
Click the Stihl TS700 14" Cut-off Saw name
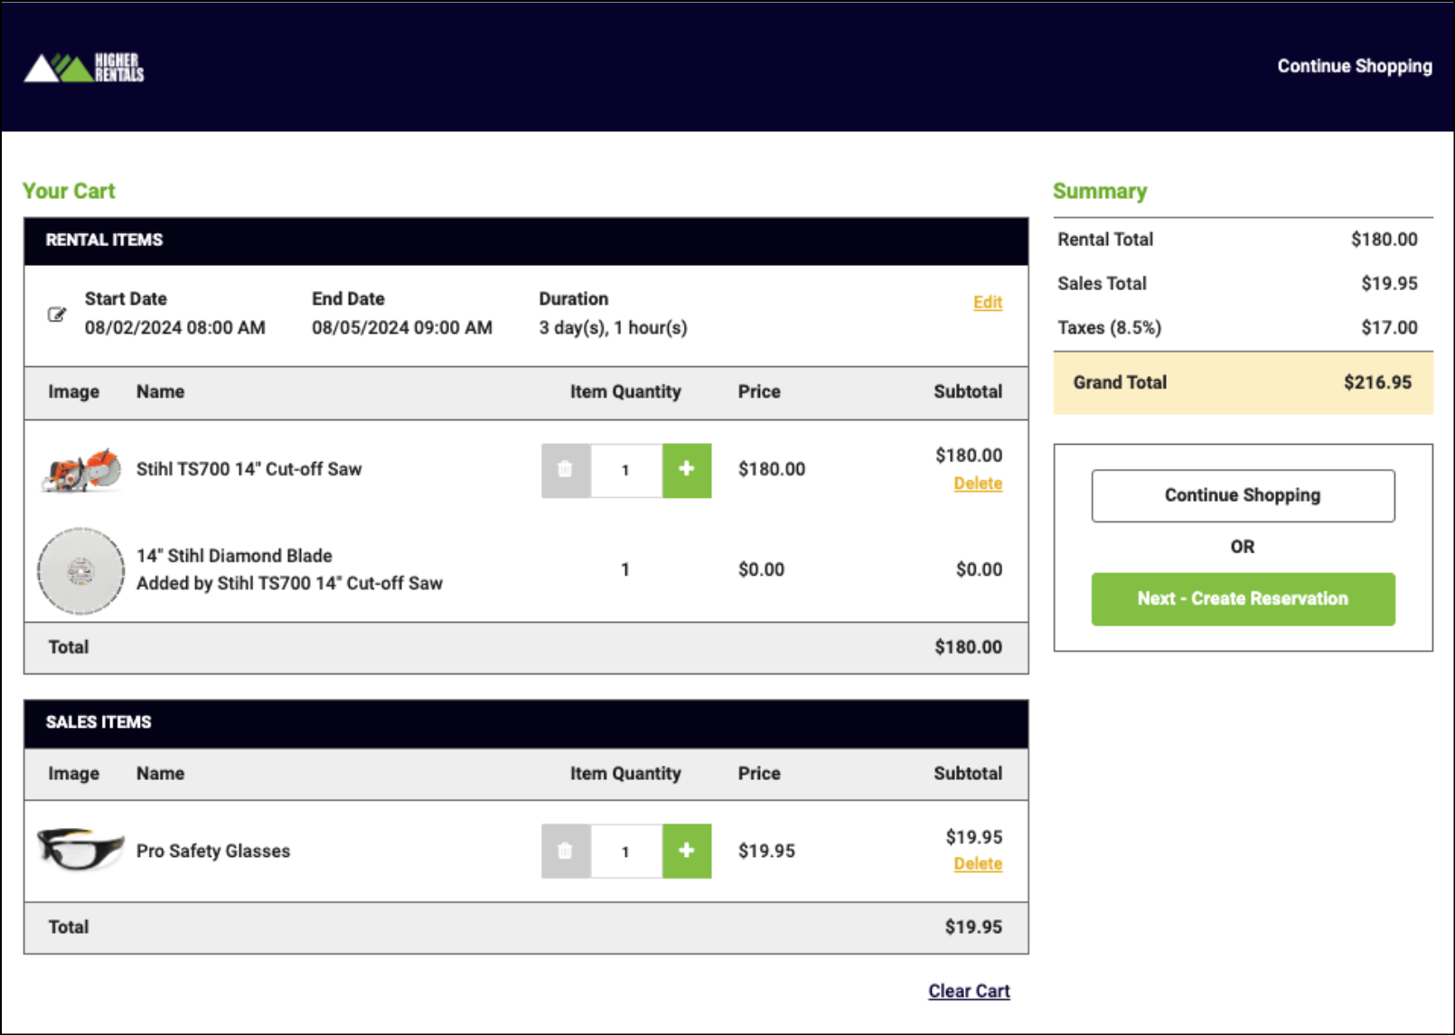pos(249,469)
